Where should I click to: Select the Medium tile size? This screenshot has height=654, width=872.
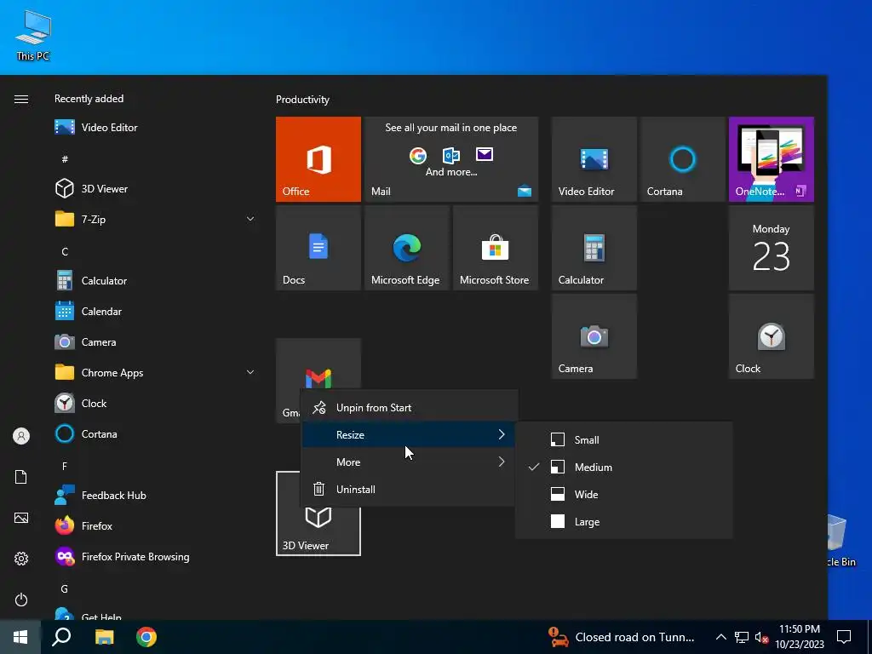[x=623, y=468]
